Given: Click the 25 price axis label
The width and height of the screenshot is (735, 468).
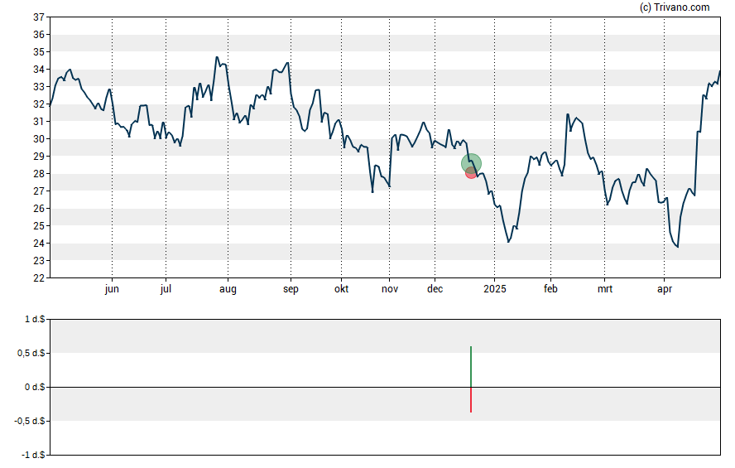Looking at the screenshot, I should [x=38, y=226].
